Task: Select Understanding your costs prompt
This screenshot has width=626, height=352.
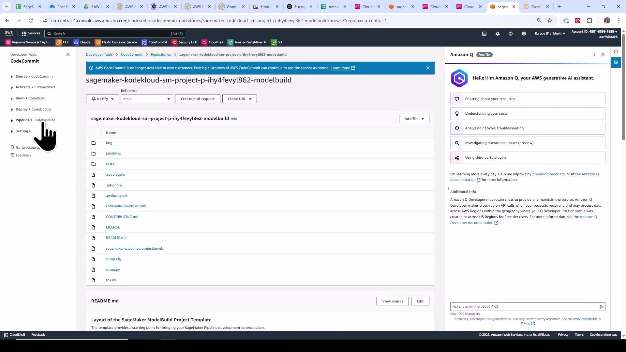Action: tap(528, 113)
